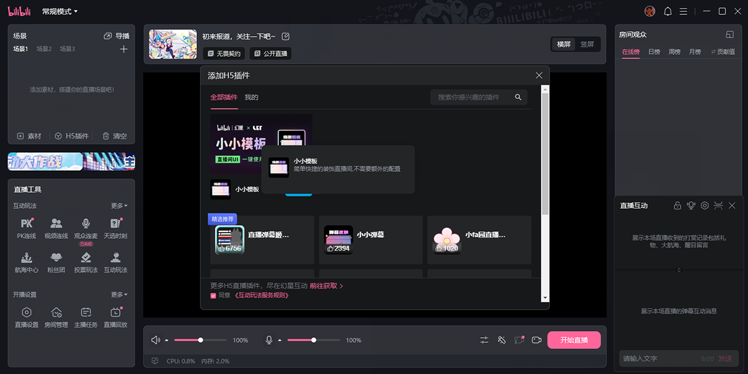The image size is (748, 374).
Task: Open the hamburger menu in title bar
Action: click(684, 11)
